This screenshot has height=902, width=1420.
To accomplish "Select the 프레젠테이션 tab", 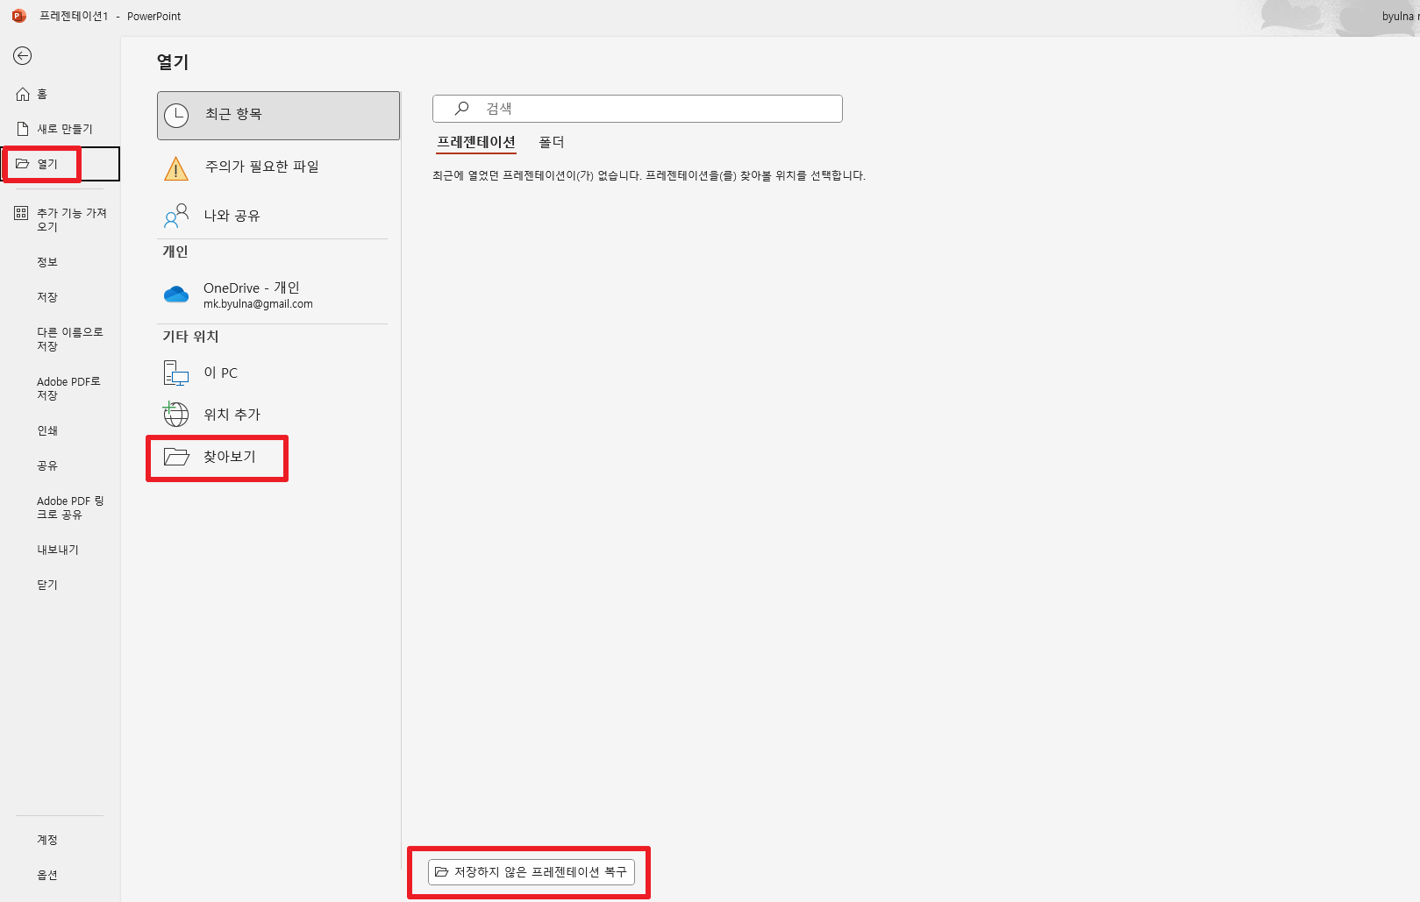I will (x=476, y=141).
